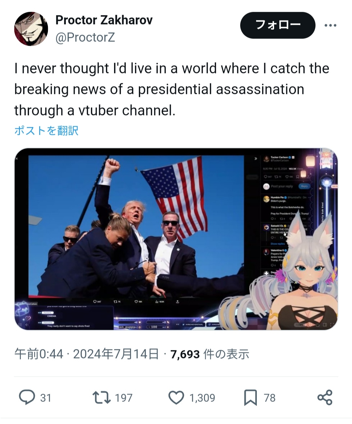Click the raised-fist photo inside the embedded image
The image size is (352, 424).
click(136, 226)
